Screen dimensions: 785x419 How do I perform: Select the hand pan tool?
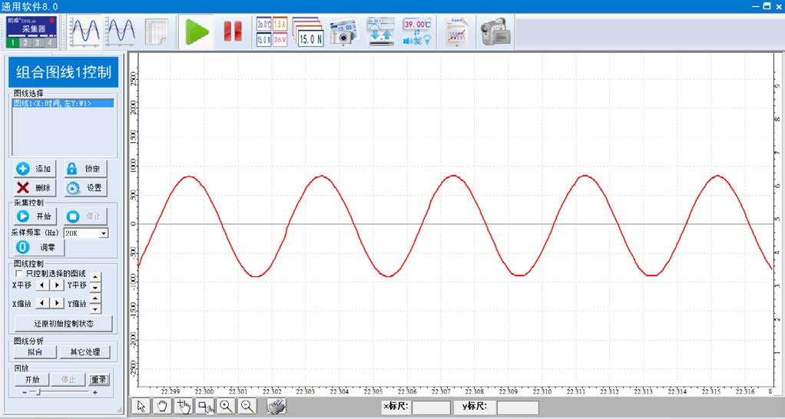tap(162, 407)
